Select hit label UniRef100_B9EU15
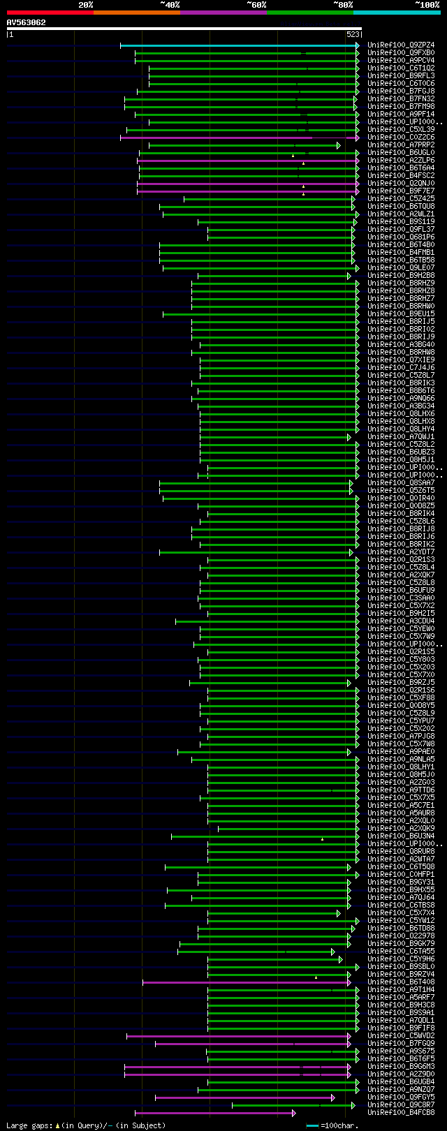The width and height of the screenshot is (447, 1131). tap(401, 314)
